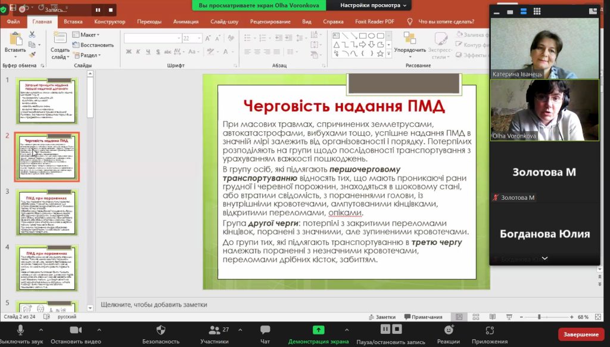The height and width of the screenshot is (347, 610).
Task: Click the View (Вид) tab
Action: [x=307, y=22]
